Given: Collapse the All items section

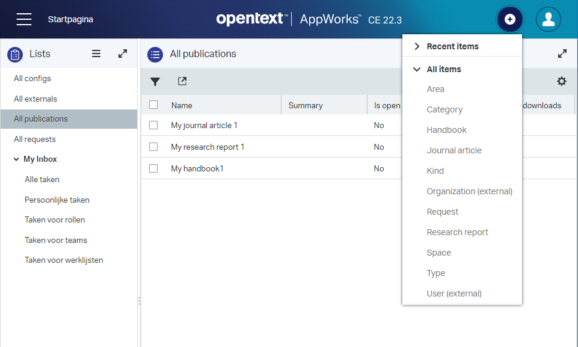Looking at the screenshot, I should coord(417,69).
